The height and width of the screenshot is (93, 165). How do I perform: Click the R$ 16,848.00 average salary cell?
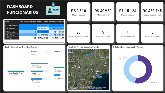coord(43,32)
